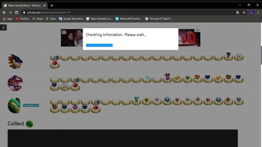Reload the Maze Island page
This screenshot has height=147, width=262.
[x=16, y=13]
